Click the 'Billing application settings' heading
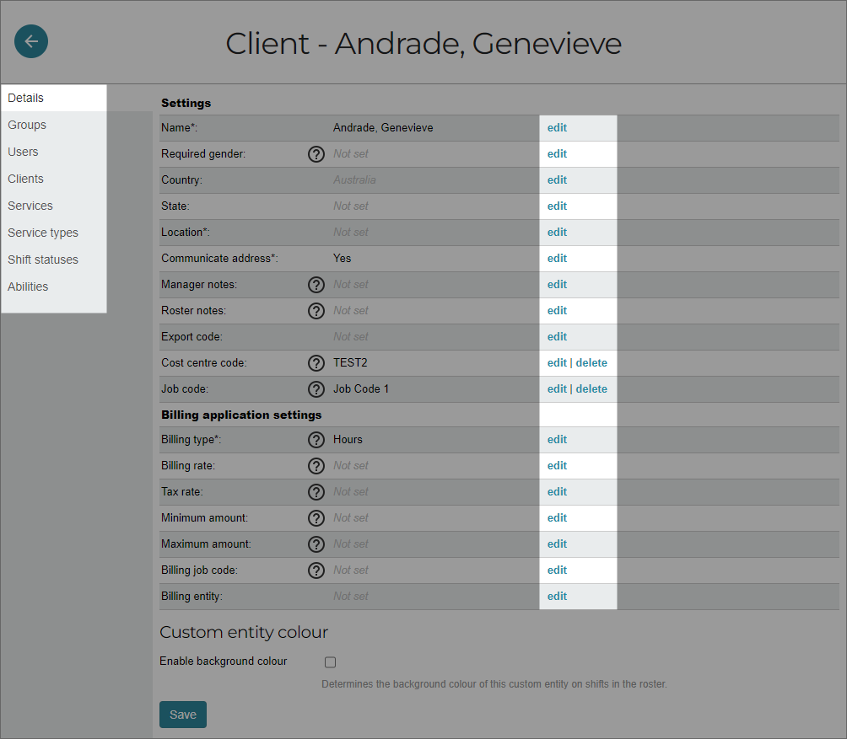The image size is (847, 739). click(x=241, y=415)
